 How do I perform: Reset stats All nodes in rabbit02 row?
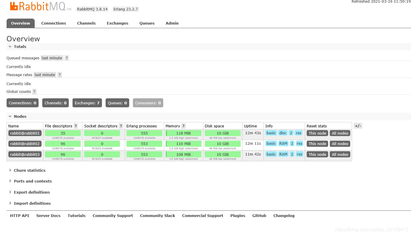coord(340,144)
